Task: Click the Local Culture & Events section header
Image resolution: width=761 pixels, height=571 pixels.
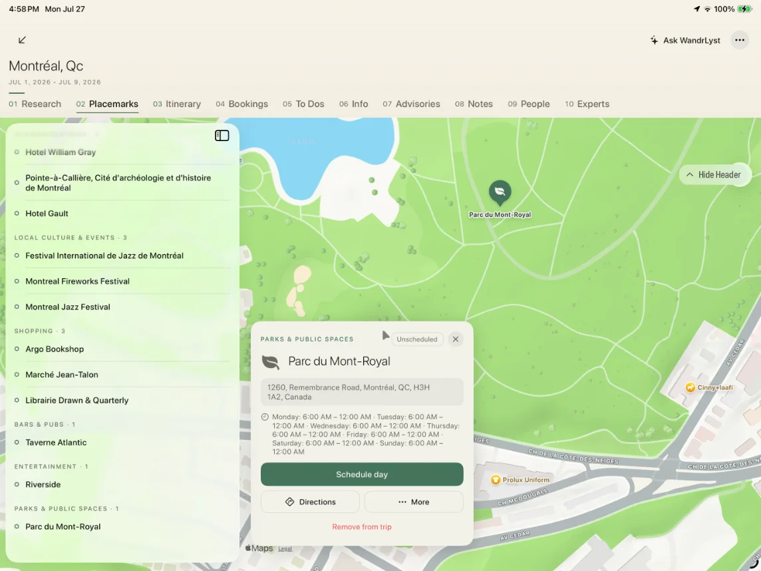Action: (71, 238)
